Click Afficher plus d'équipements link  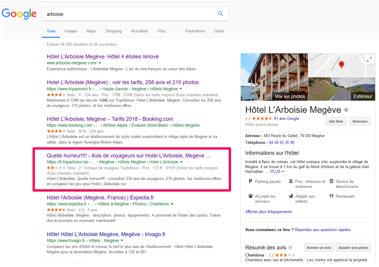point(269,212)
